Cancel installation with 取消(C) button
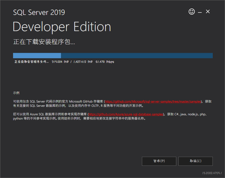225x178 pixels. pos(195,161)
